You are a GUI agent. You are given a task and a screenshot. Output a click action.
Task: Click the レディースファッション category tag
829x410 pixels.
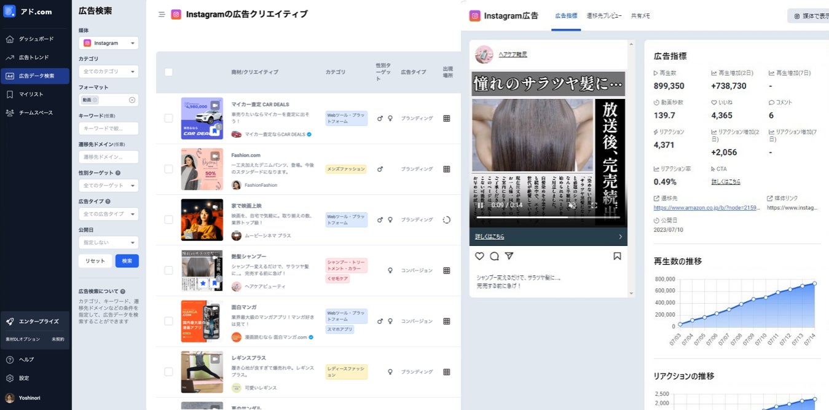[347, 372]
